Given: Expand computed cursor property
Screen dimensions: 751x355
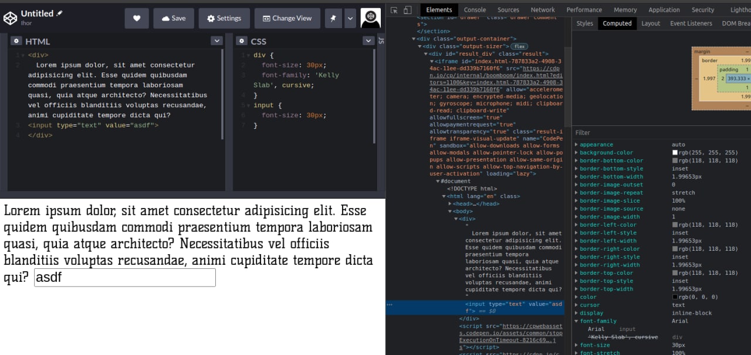Looking at the screenshot, I should click(x=576, y=305).
